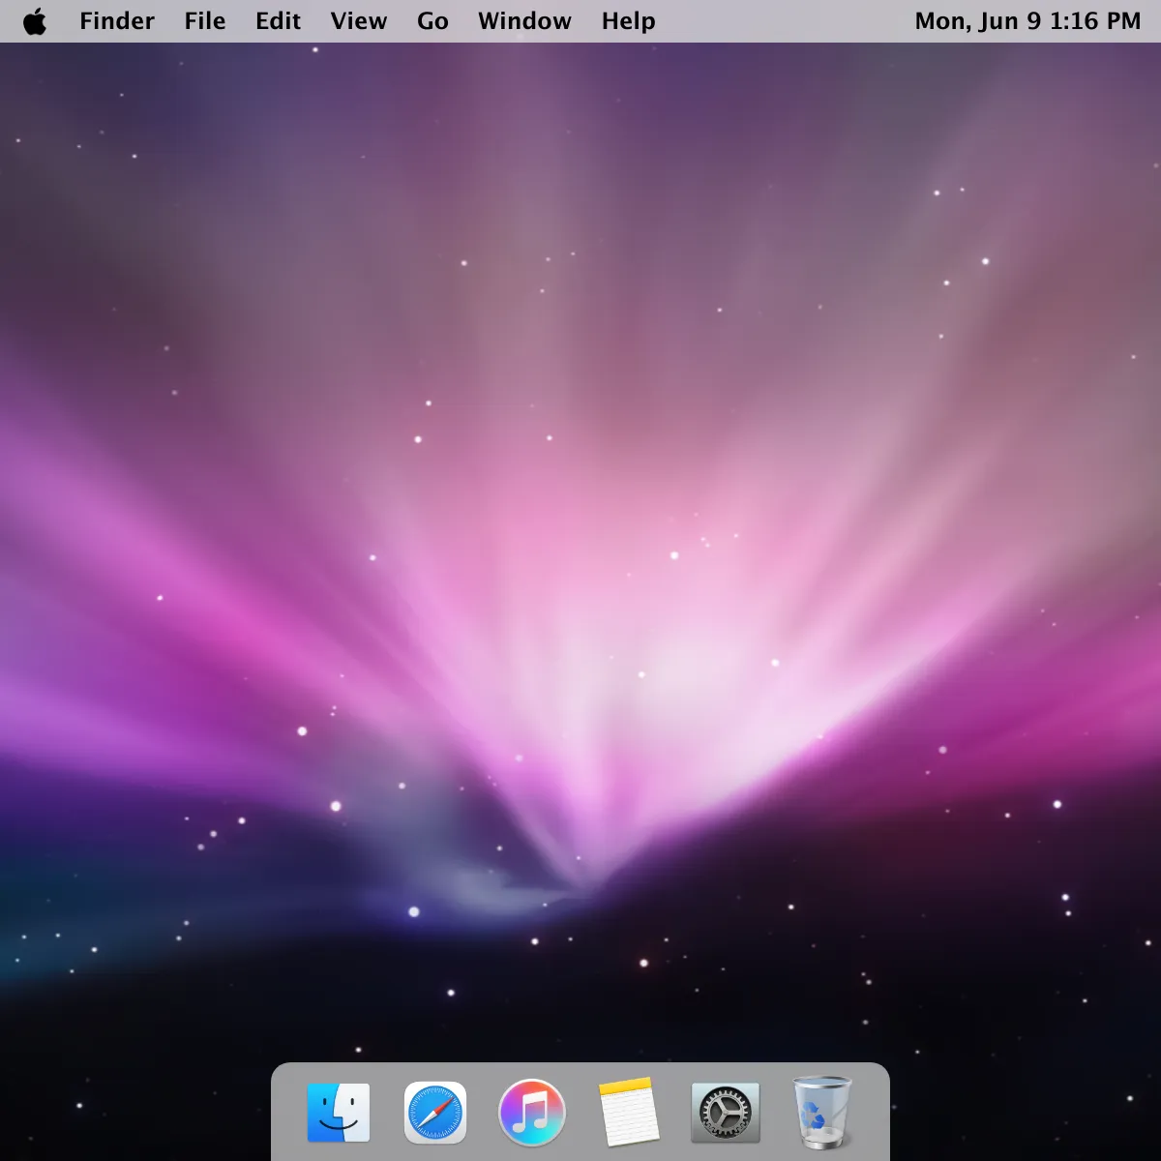Click the 1:16 PM time display
Image resolution: width=1161 pixels, height=1161 pixels.
tap(1095, 21)
